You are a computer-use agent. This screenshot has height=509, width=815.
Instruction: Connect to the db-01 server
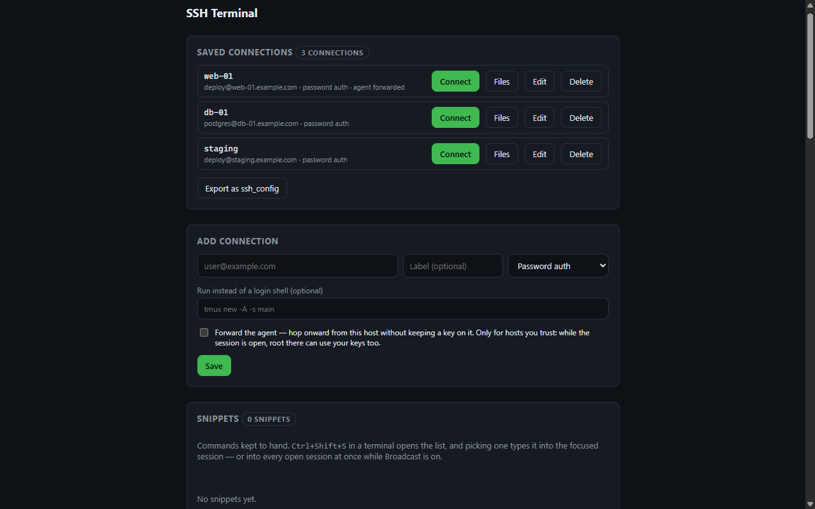click(x=455, y=118)
